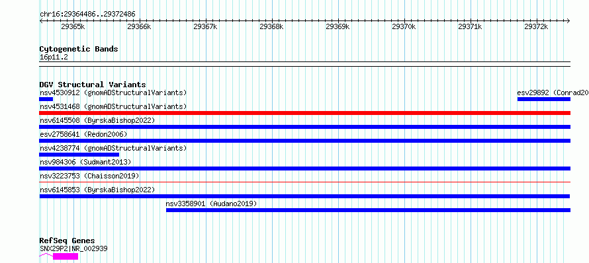Click the 29371k ruler tick label
The width and height of the screenshot is (589, 263).
coord(471,26)
